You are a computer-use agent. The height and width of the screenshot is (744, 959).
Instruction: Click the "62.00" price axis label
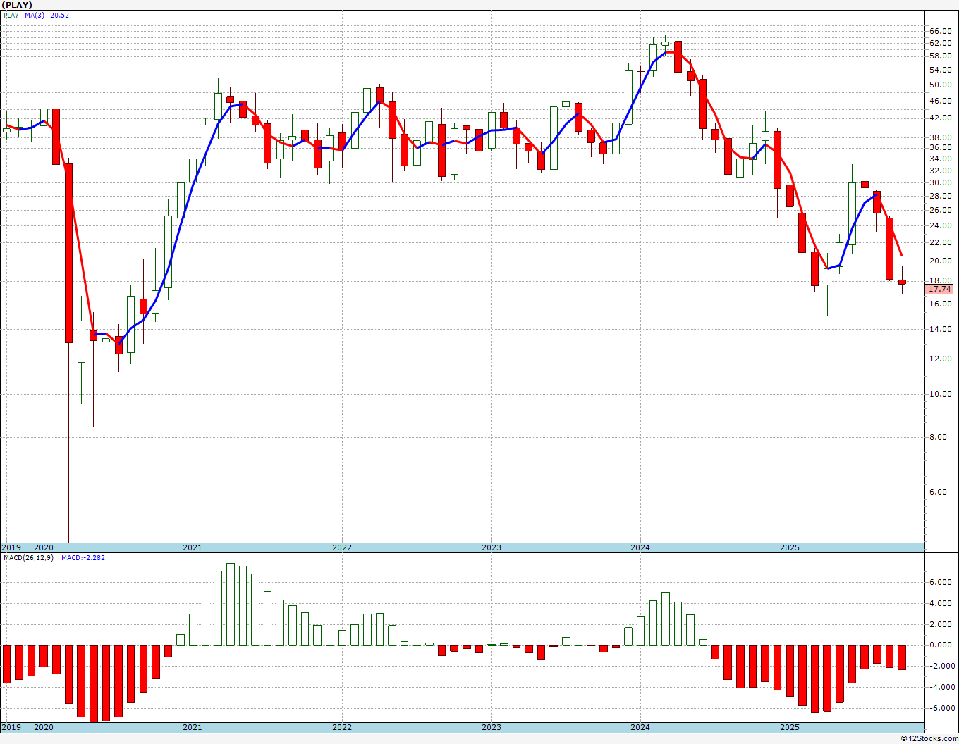(x=941, y=43)
